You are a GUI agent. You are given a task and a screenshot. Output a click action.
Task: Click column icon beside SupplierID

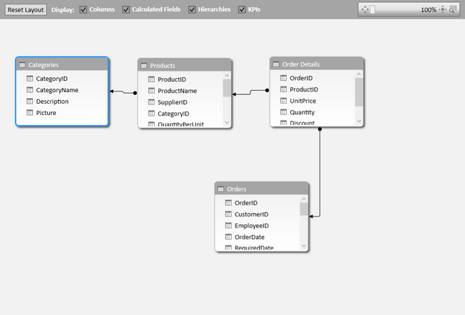point(151,102)
